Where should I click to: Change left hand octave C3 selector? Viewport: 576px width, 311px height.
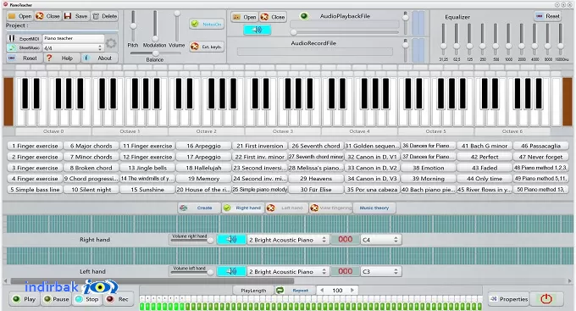click(x=380, y=271)
